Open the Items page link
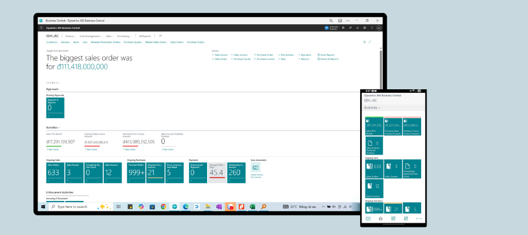This screenshot has width=528, height=235. tap(76, 42)
